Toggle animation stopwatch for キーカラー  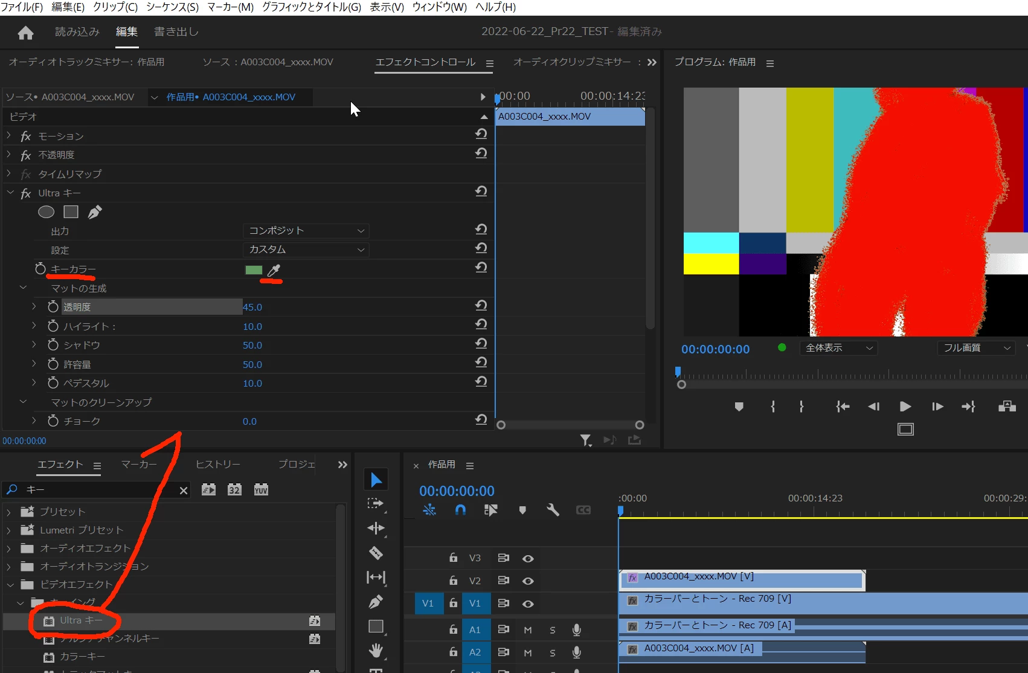click(x=40, y=269)
